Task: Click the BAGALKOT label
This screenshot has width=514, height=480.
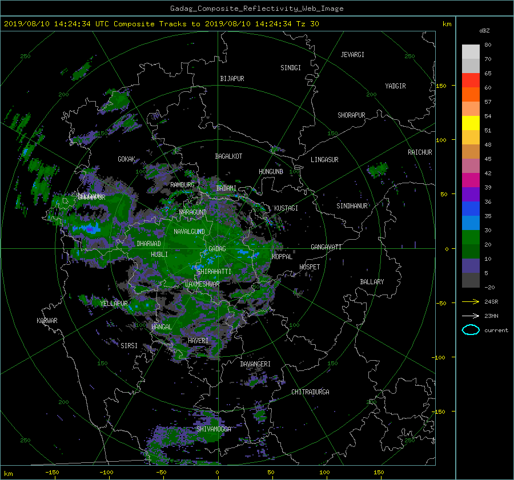Action: point(228,156)
